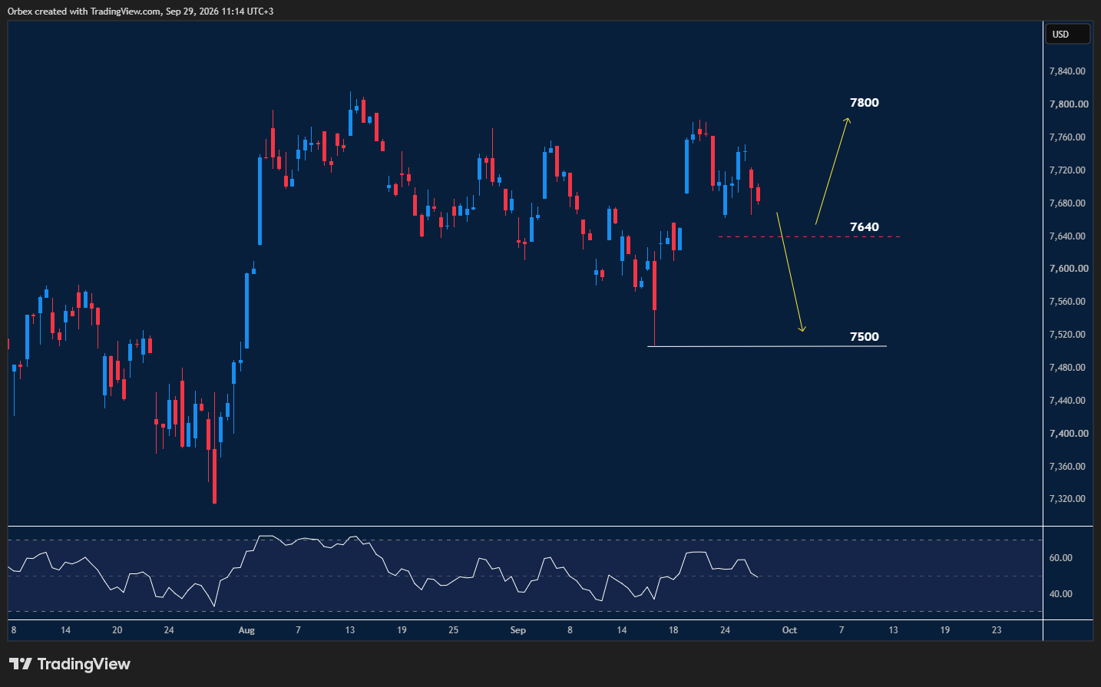The height and width of the screenshot is (687, 1101).
Task: Click the 7,680.00 price axis value
Action: 1067,203
